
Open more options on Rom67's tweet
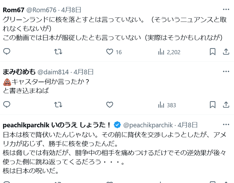(226, 10)
